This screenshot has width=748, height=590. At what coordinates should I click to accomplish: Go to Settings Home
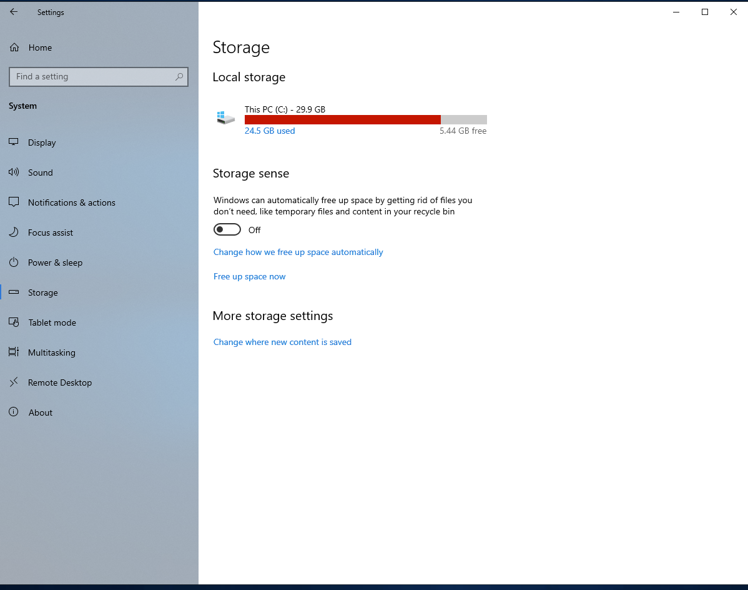point(40,47)
